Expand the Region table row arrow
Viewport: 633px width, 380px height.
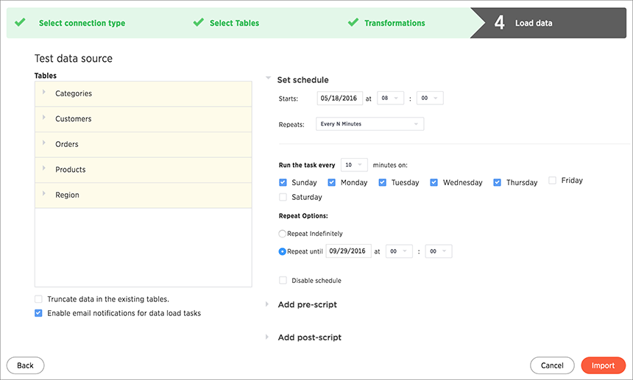[x=44, y=193]
